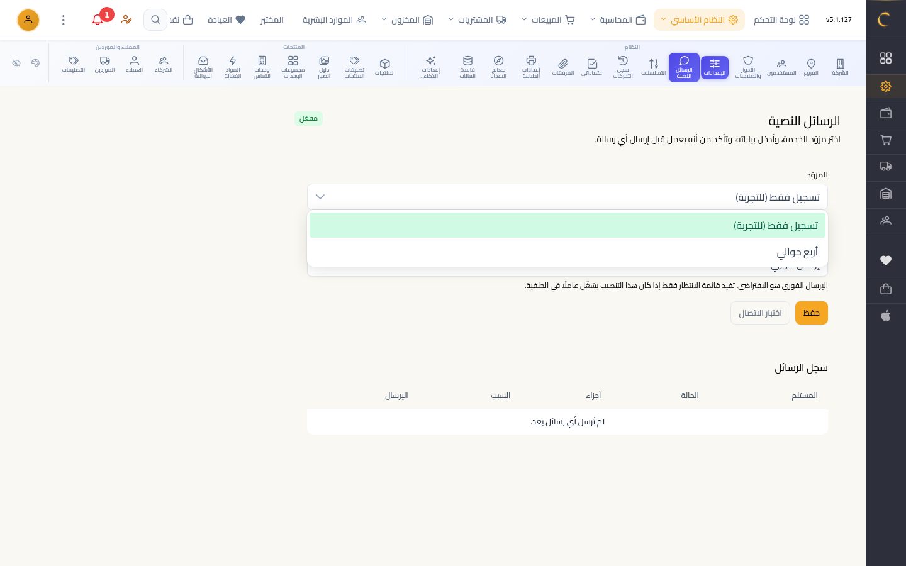Open the user avatar menu

tap(28, 19)
